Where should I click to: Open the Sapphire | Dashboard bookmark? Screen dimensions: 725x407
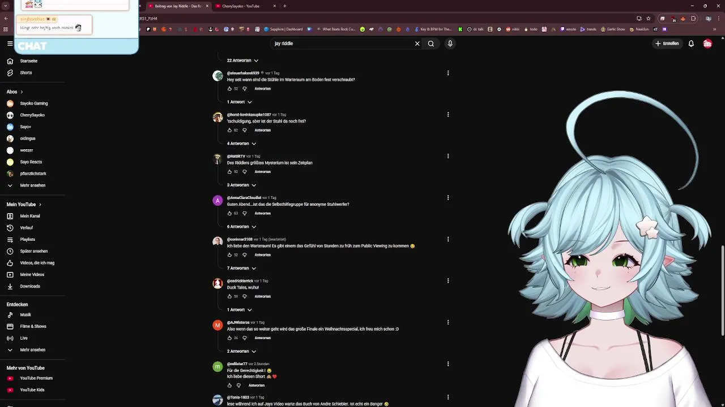click(x=283, y=29)
